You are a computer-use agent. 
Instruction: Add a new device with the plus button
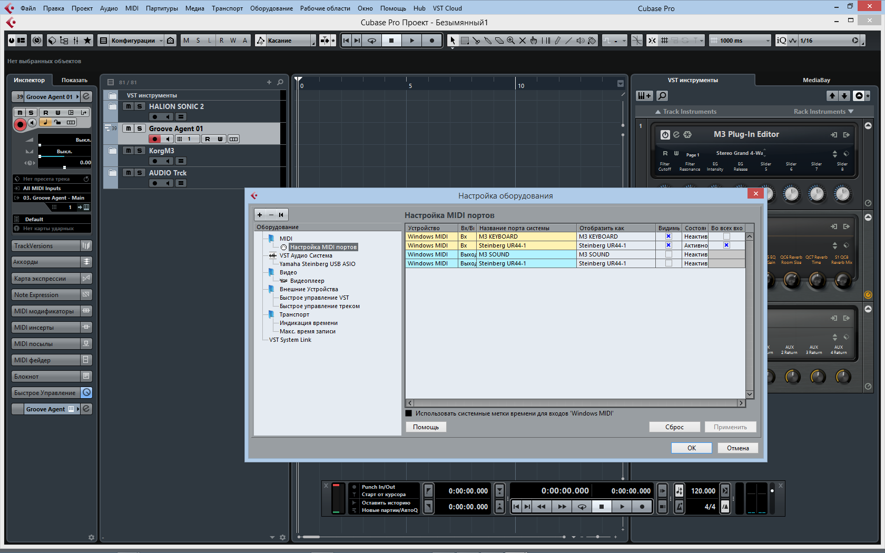pyautogui.click(x=260, y=215)
